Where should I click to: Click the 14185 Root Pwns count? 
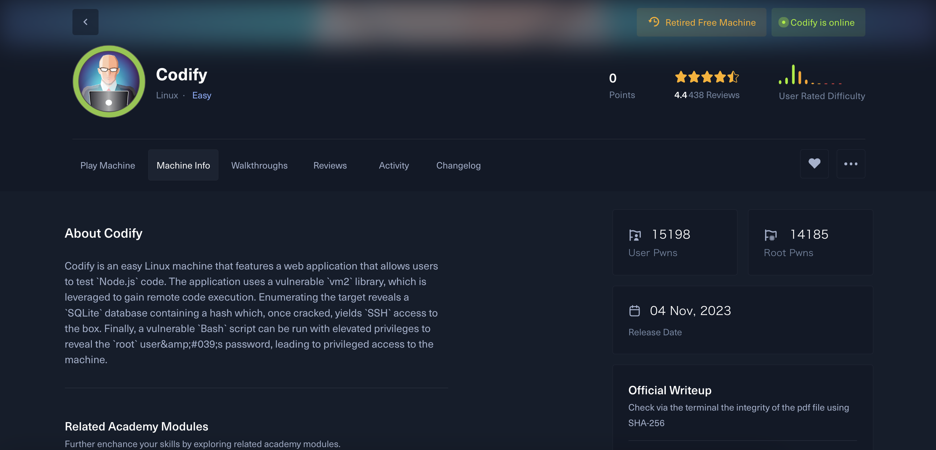tap(809, 234)
